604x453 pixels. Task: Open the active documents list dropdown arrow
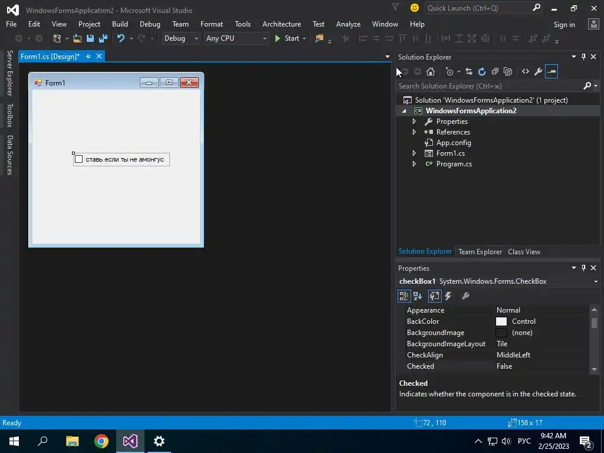(387, 57)
